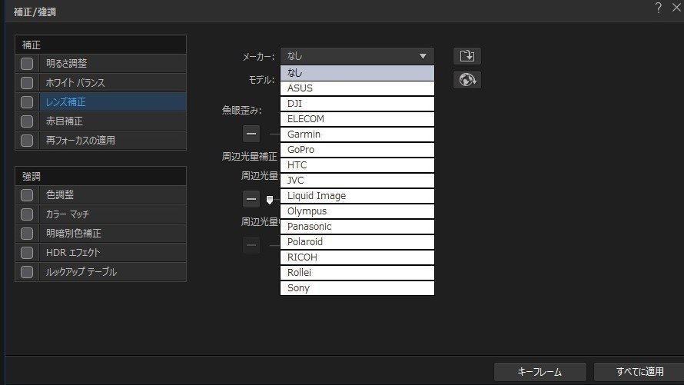Select JVC from the maker list
This screenshot has width=684, height=385.
pos(357,180)
